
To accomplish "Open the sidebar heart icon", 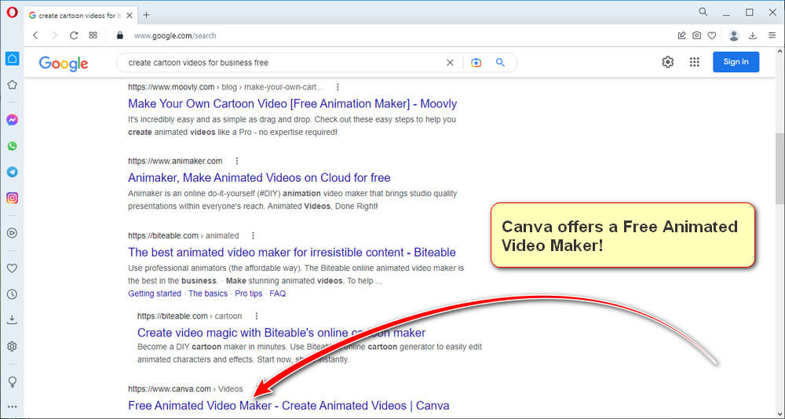I will pyautogui.click(x=12, y=268).
